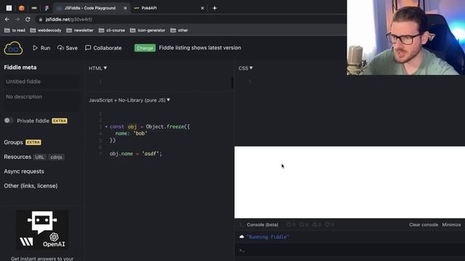Collapse the Object.freeze code block fold arrow
This screenshot has width=465, height=261.
click(x=106, y=127)
